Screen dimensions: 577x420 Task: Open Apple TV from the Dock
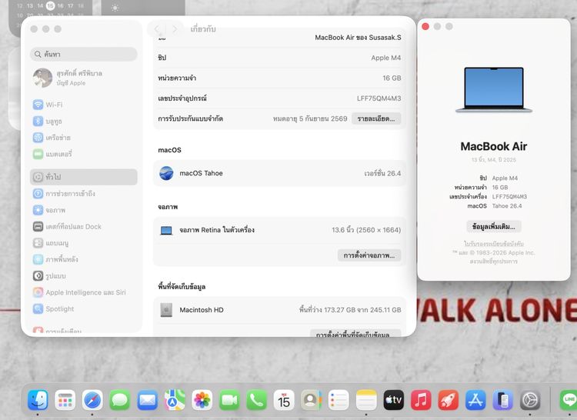(393, 400)
